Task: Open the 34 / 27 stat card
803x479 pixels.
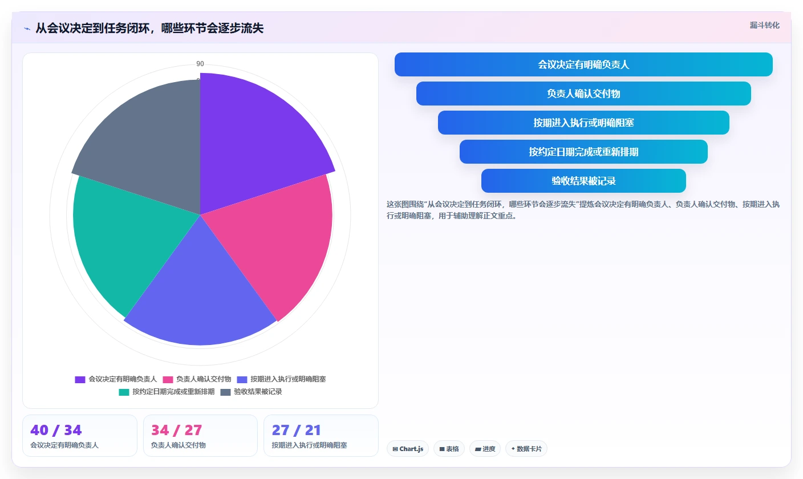Action: [200, 436]
